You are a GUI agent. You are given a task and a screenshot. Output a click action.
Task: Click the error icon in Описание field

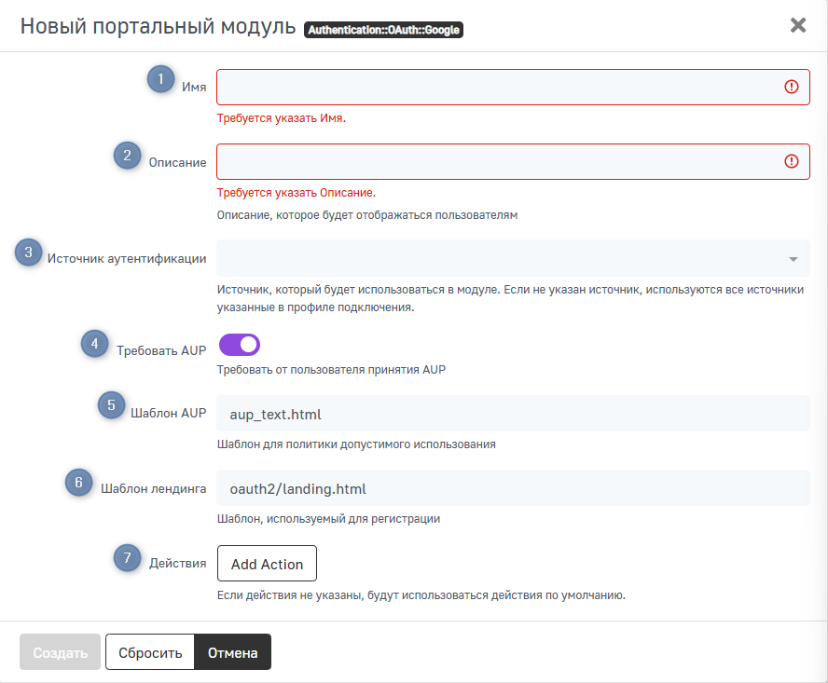[x=792, y=161]
